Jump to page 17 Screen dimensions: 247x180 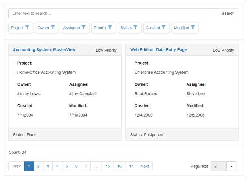click(x=131, y=166)
